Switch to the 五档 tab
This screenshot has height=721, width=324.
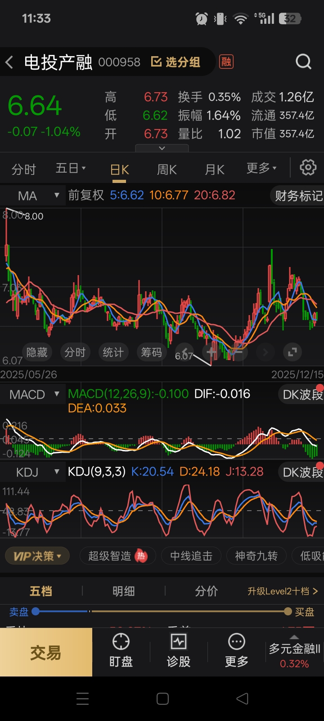(x=41, y=591)
